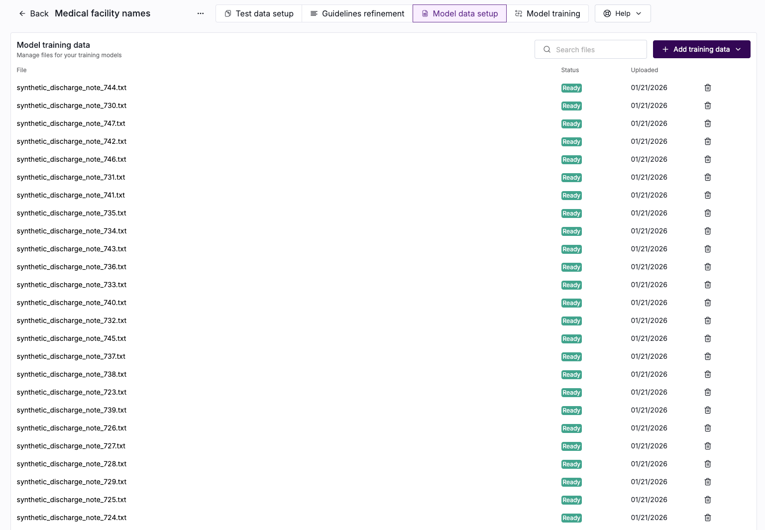This screenshot has height=530, width=765.
Task: Remove synthetic_discharge_note_737.txt with the trash icon
Action: click(707, 356)
